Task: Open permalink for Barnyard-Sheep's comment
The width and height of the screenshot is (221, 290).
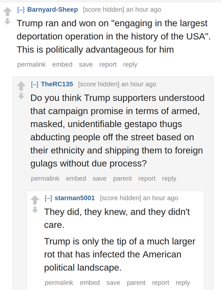Action: (x=32, y=64)
